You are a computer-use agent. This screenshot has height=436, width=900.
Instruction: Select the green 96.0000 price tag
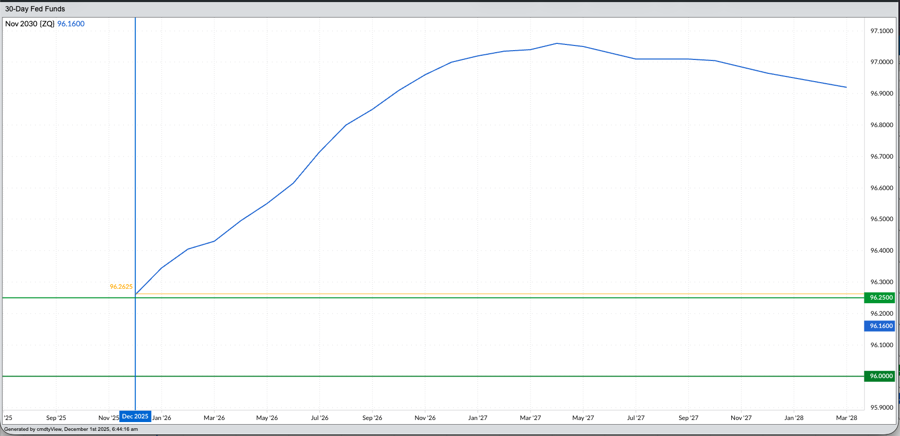(x=881, y=376)
